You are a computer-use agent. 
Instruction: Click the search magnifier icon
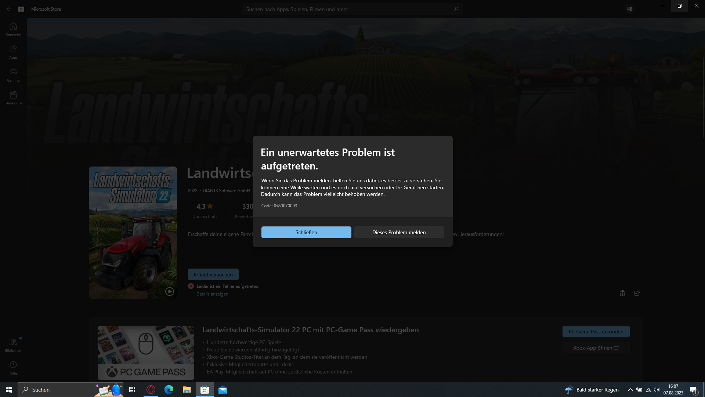click(456, 9)
